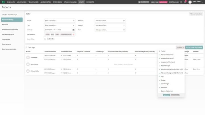Click the Zeitraum date range field

[x=58, y=30]
